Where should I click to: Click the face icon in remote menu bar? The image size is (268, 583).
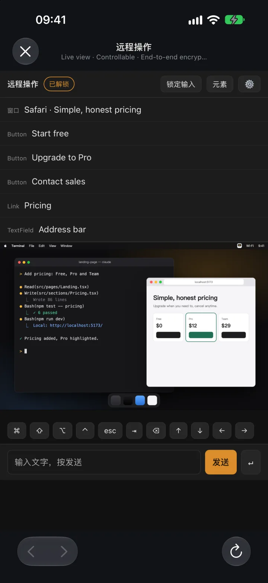(x=239, y=246)
